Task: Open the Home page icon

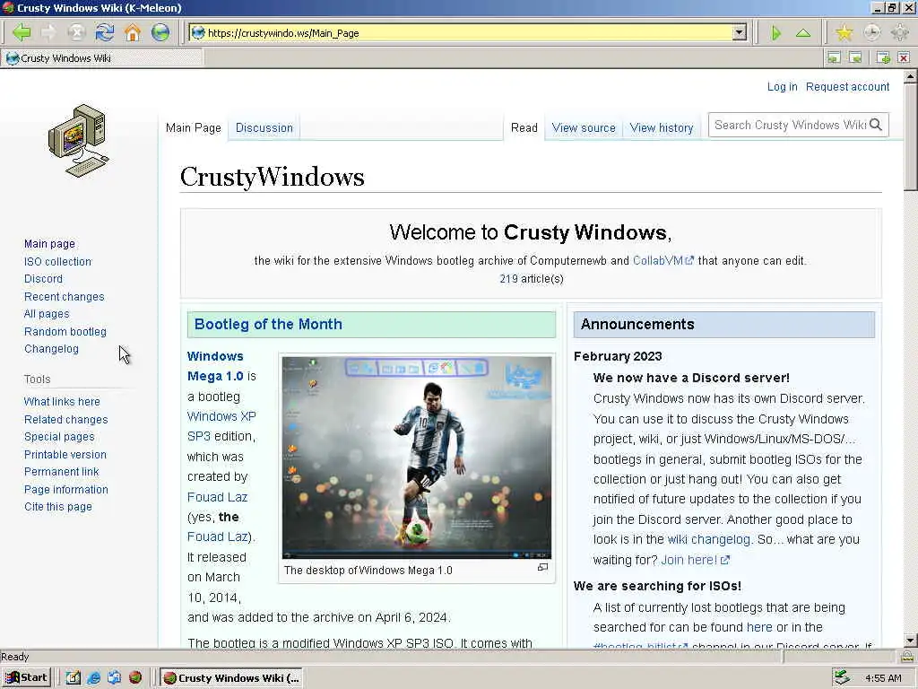Action: [x=133, y=32]
